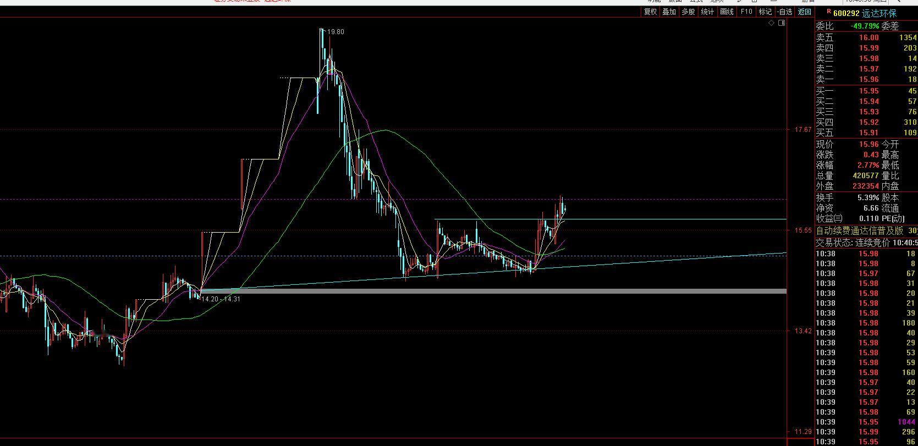
Task: Select the 卖一 price 15.96
Action: 869,79
